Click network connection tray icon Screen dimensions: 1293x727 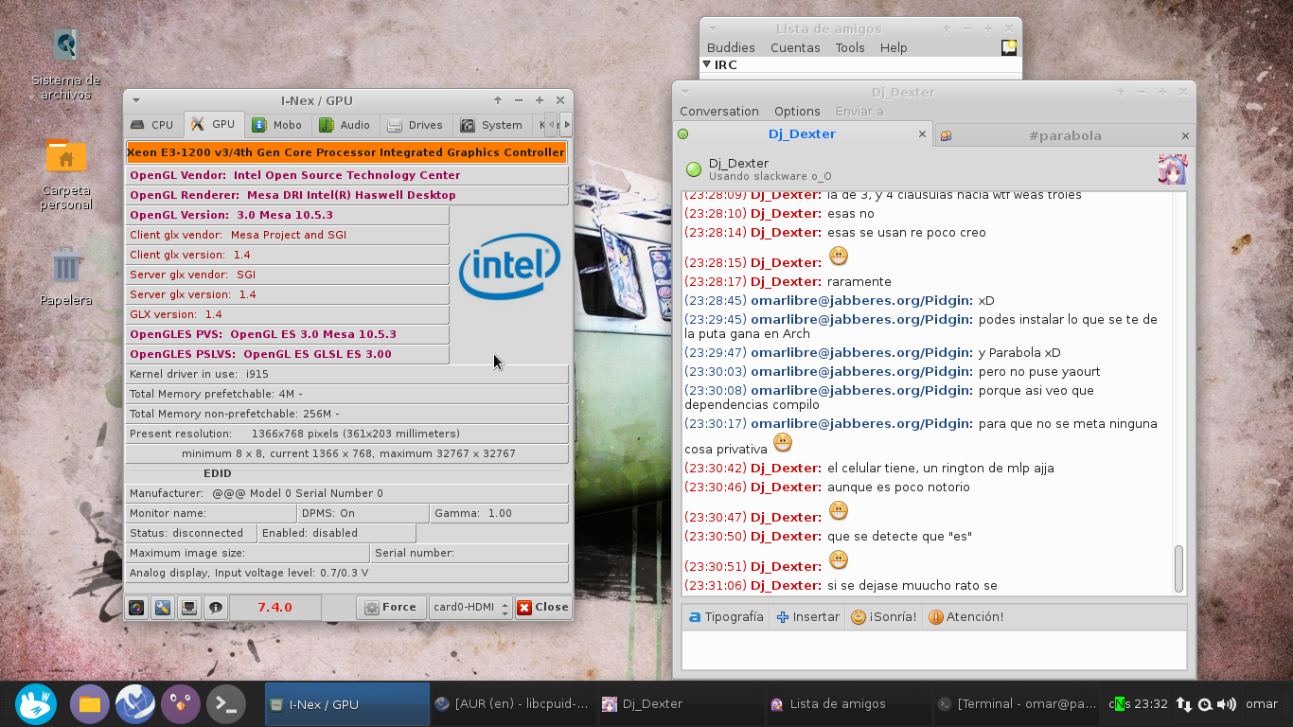click(1184, 704)
